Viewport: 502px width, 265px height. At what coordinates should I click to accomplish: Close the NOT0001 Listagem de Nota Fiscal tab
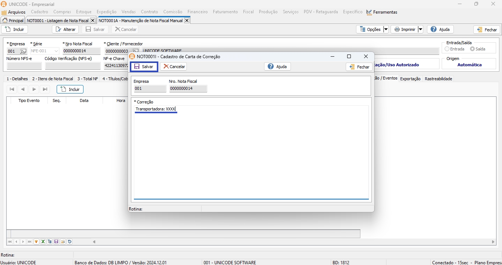coord(92,21)
